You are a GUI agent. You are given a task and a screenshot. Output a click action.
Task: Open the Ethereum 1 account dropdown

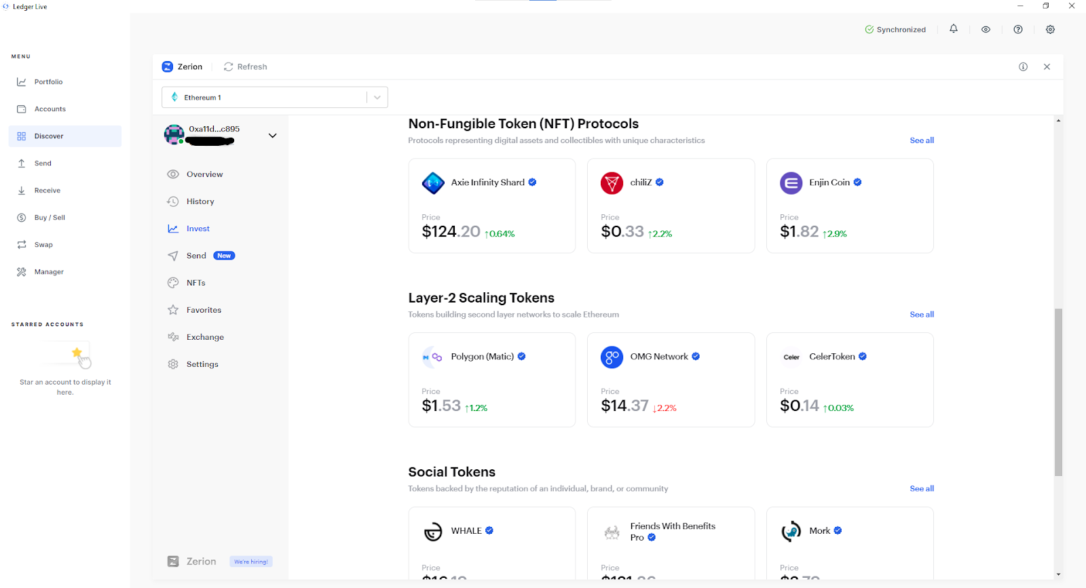pyautogui.click(x=275, y=97)
